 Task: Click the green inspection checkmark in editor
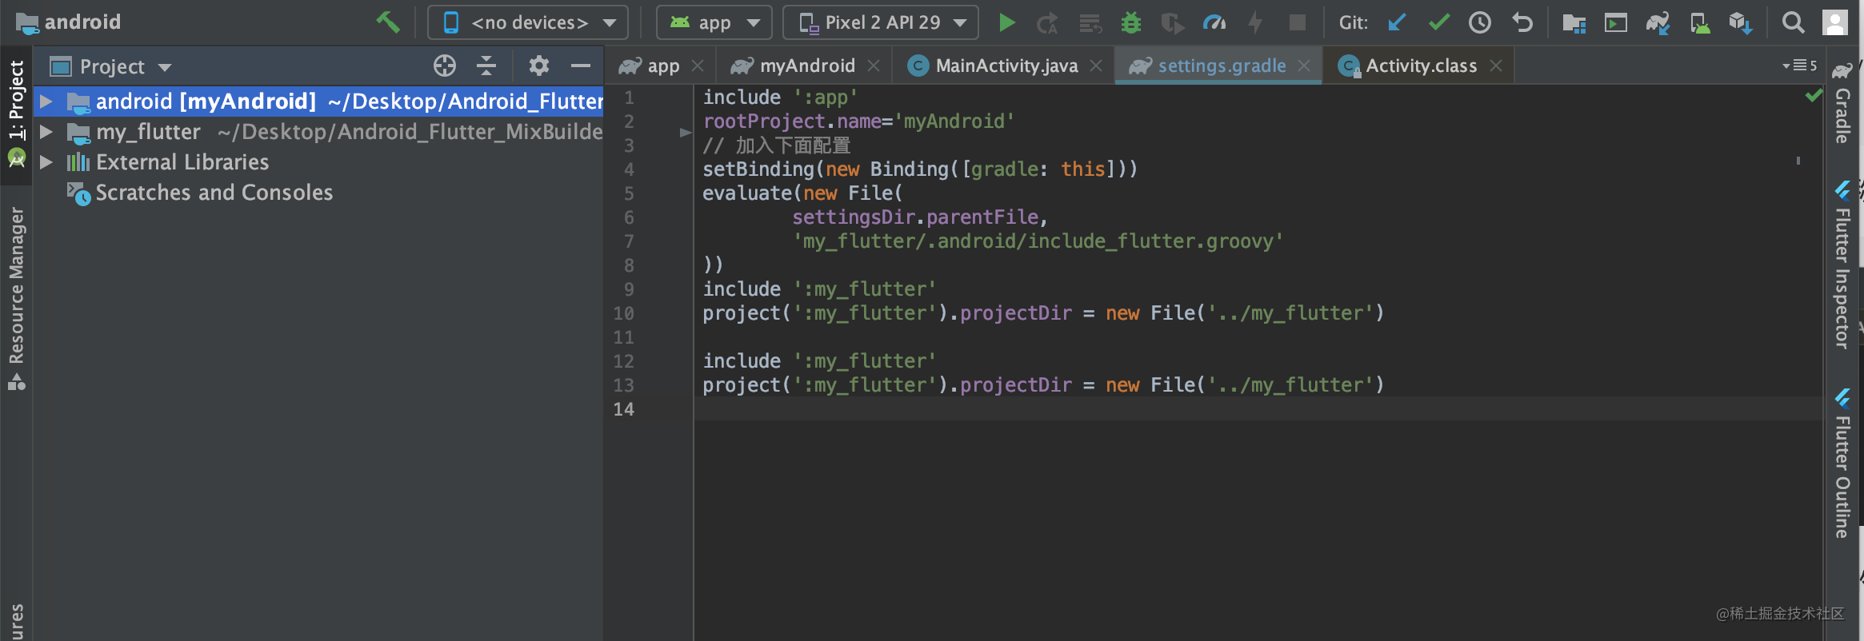pyautogui.click(x=1814, y=96)
